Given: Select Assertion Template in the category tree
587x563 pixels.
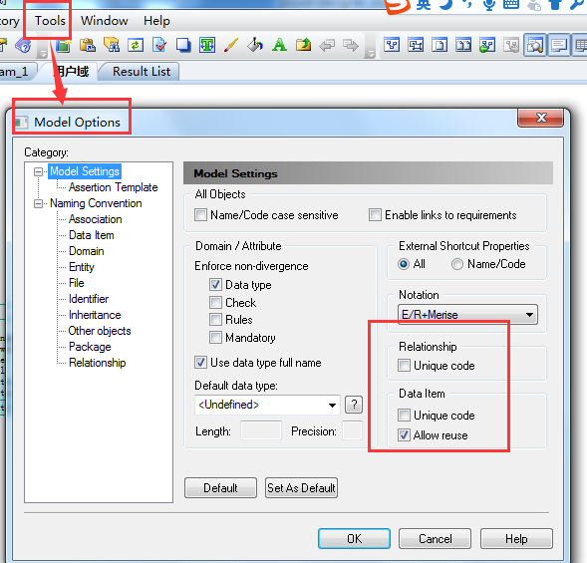Looking at the screenshot, I should tap(113, 187).
